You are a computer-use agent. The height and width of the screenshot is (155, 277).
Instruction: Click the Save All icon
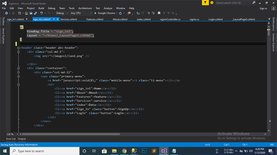[x=35, y=13]
